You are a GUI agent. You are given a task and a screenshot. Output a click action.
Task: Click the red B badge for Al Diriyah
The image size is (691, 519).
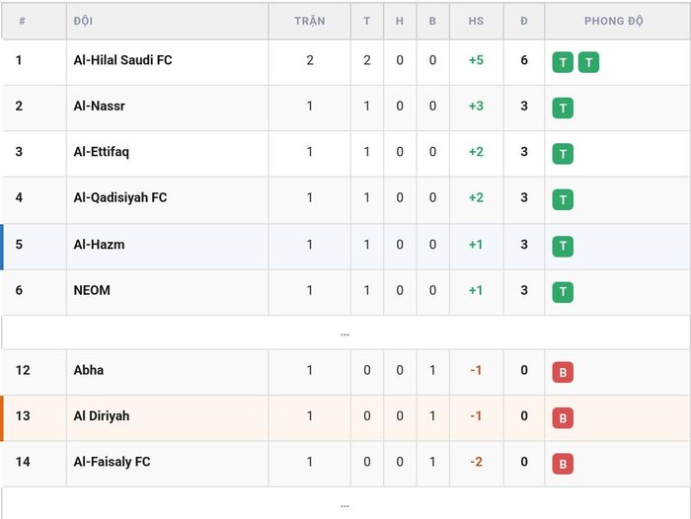pyautogui.click(x=563, y=418)
